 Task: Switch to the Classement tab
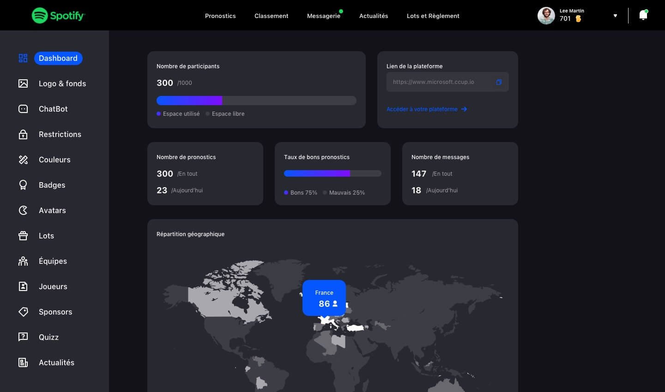(271, 16)
